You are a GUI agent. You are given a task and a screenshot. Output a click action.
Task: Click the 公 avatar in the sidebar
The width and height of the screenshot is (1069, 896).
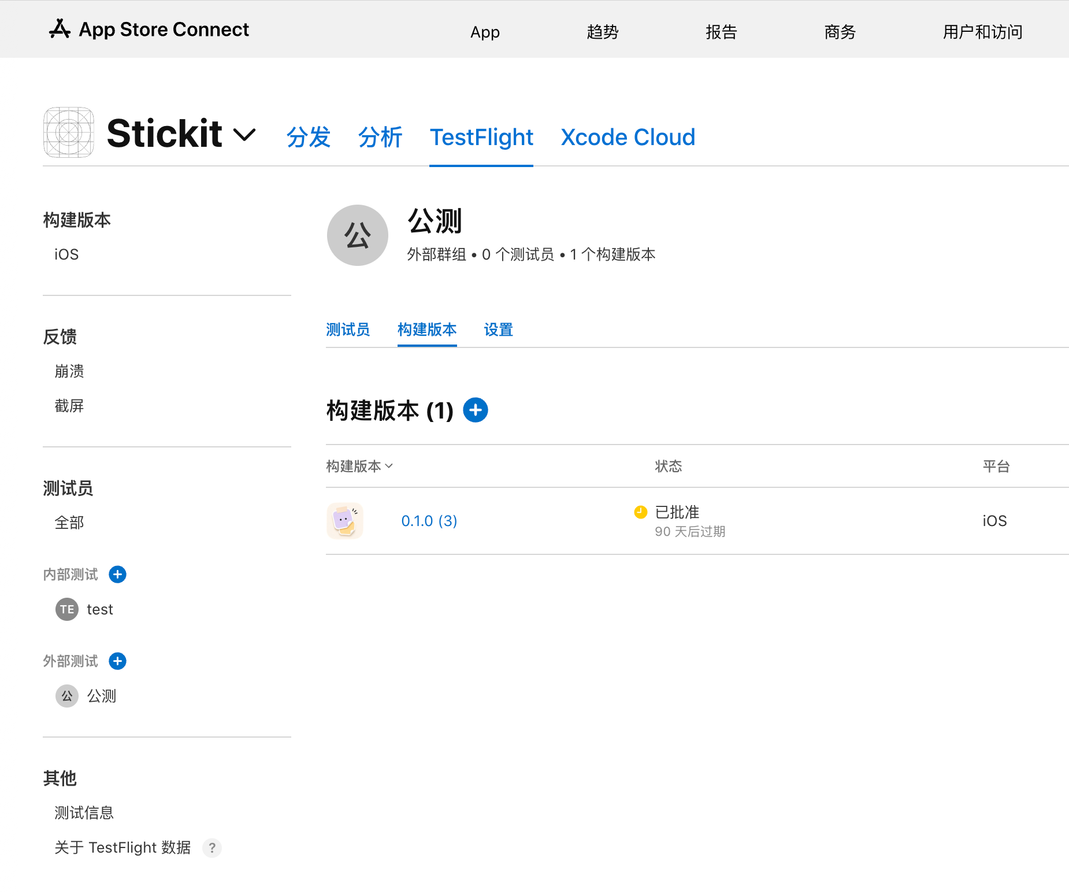click(x=67, y=696)
